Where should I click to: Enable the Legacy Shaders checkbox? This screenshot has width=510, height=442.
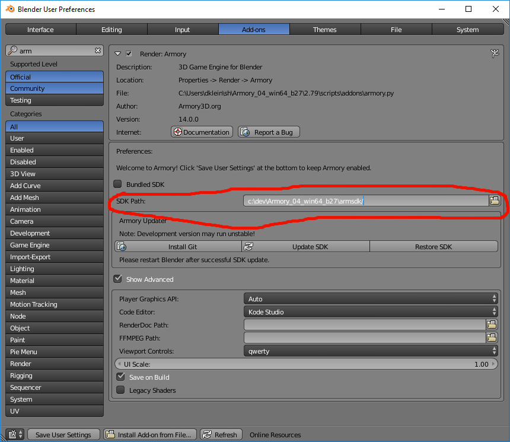tap(120, 390)
